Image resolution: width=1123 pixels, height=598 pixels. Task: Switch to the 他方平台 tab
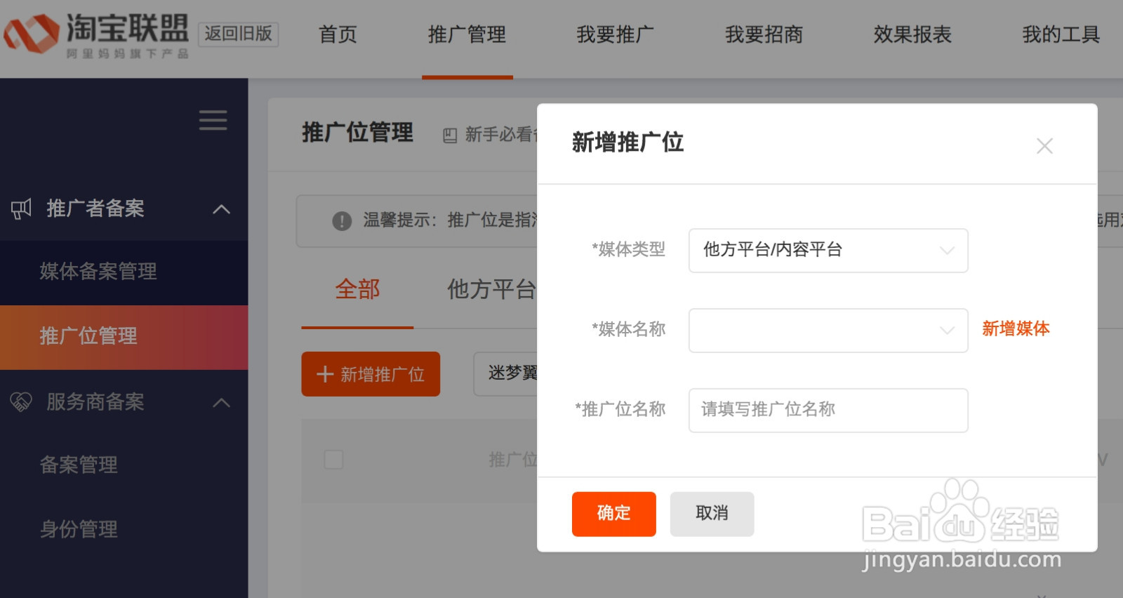492,289
